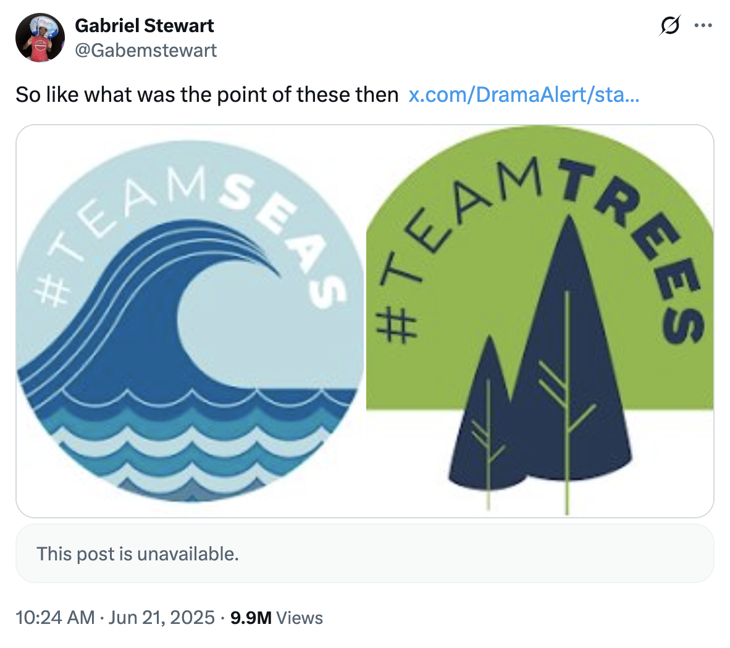Click the Views label
The height and width of the screenshot is (648, 730).
click(x=300, y=618)
